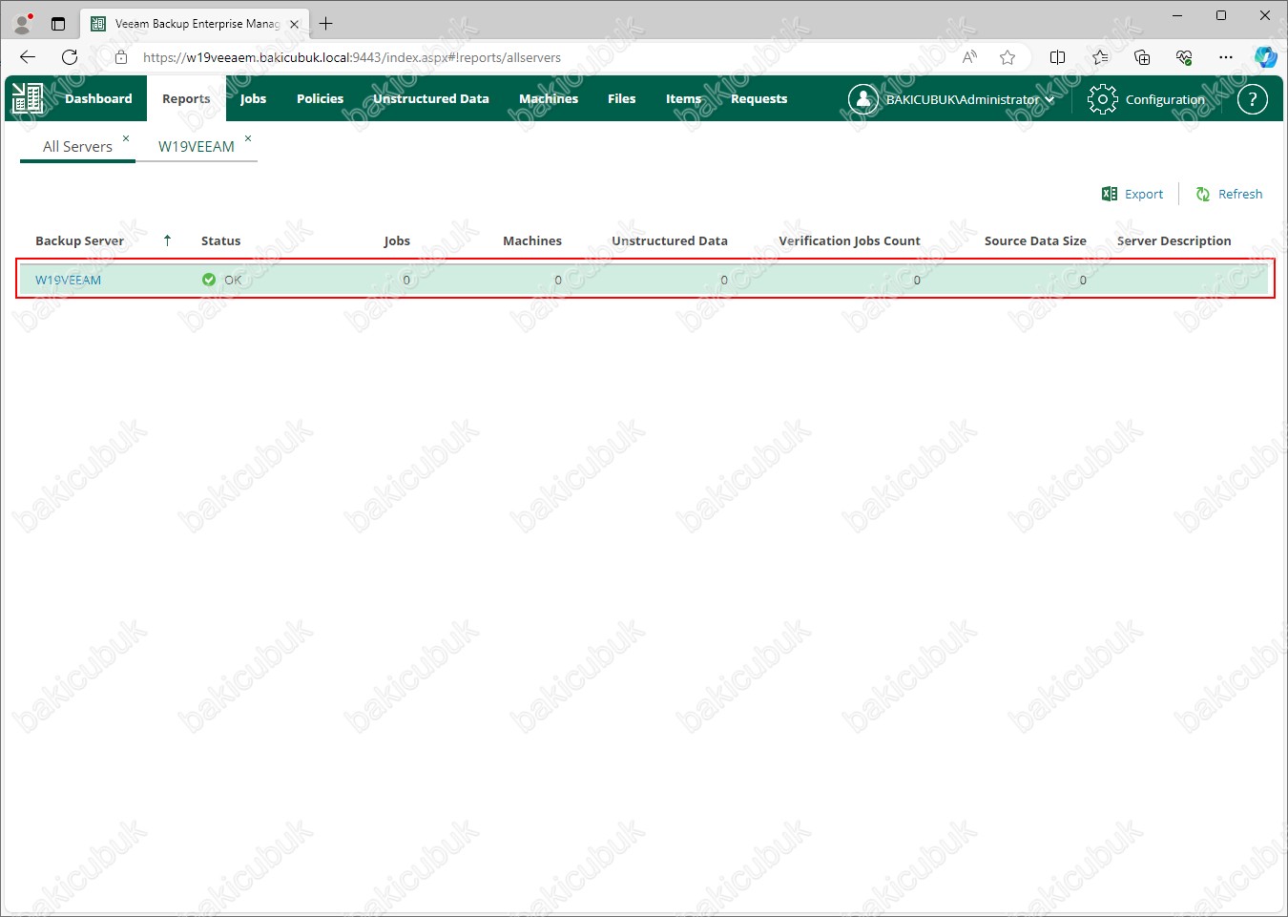
Task: Toggle browser split screen icon
Action: pyautogui.click(x=1057, y=57)
